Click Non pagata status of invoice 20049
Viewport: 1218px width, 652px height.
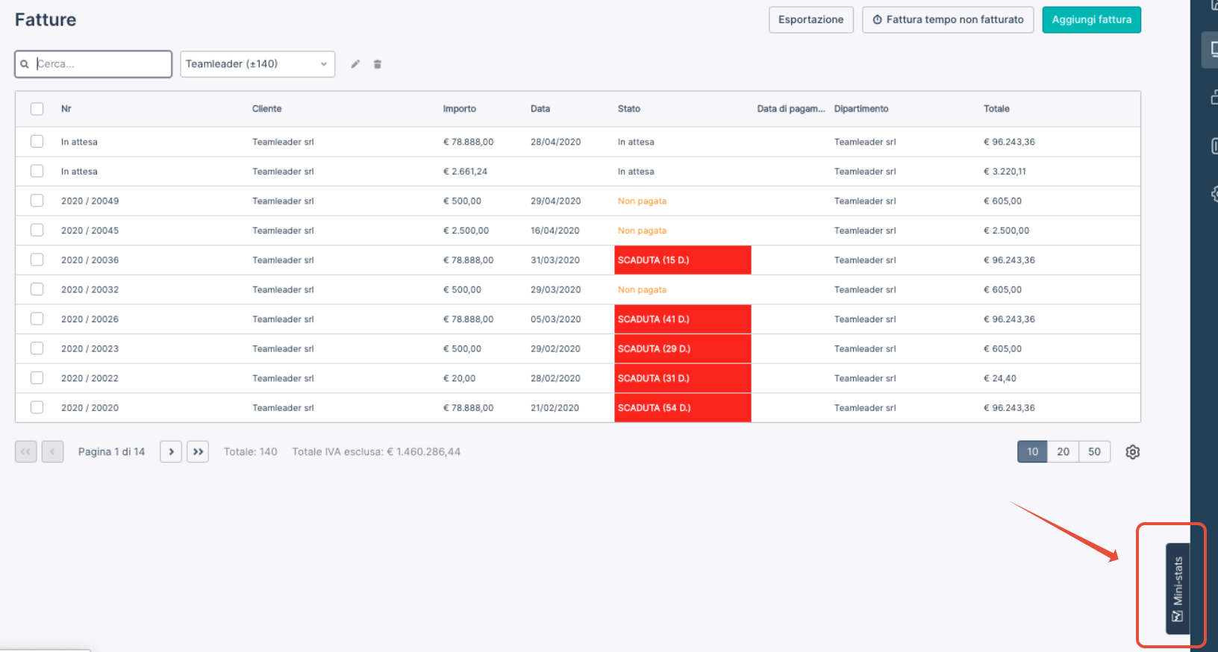click(642, 201)
